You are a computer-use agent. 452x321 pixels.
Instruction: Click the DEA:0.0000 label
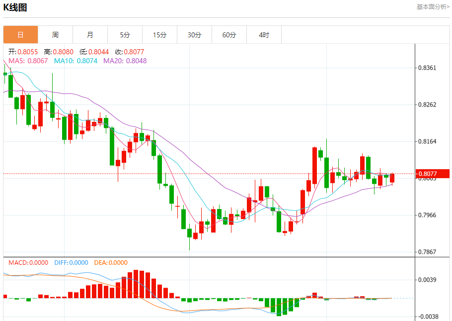coord(111,262)
